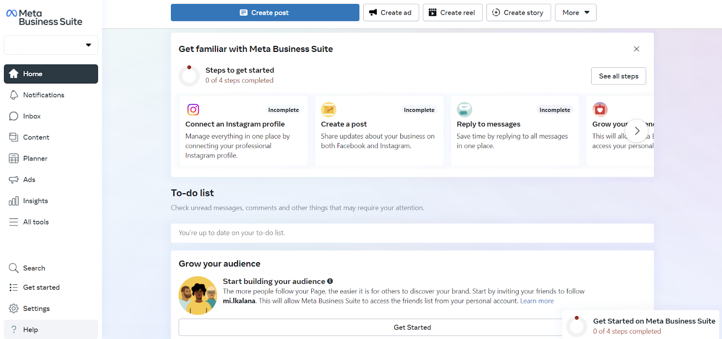722x339 pixels.
Task: Open Insights in the sidebar
Action: [x=51, y=201]
